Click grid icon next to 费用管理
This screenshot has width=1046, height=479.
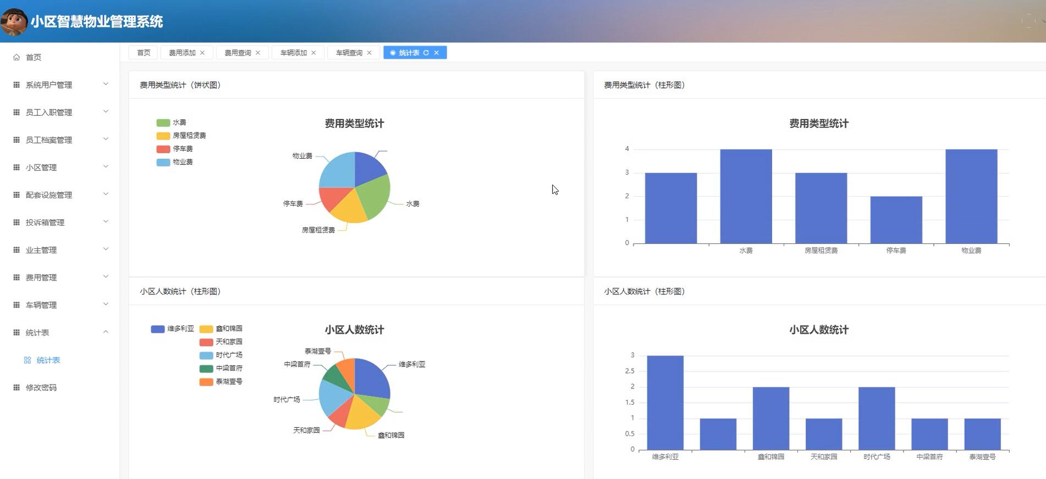tap(16, 277)
